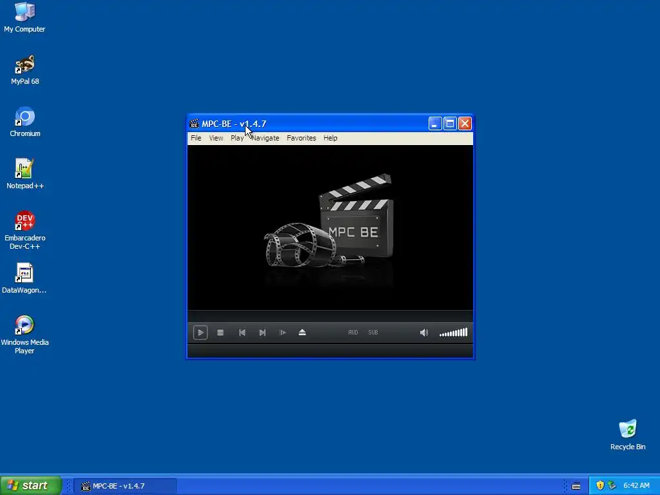Click the Play button in MPC-BE
Viewport: 660px width, 495px height.
200,333
